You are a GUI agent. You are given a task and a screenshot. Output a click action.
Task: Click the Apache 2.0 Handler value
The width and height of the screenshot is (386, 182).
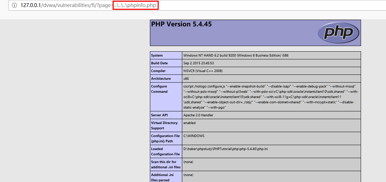click(198, 115)
